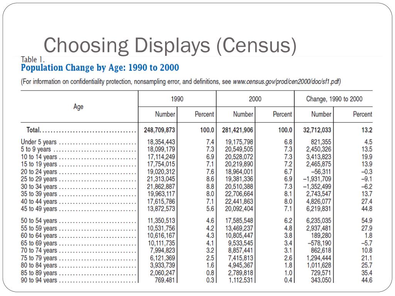Click the slide title Choosing Displays (Census)

pyautogui.click(x=170, y=45)
